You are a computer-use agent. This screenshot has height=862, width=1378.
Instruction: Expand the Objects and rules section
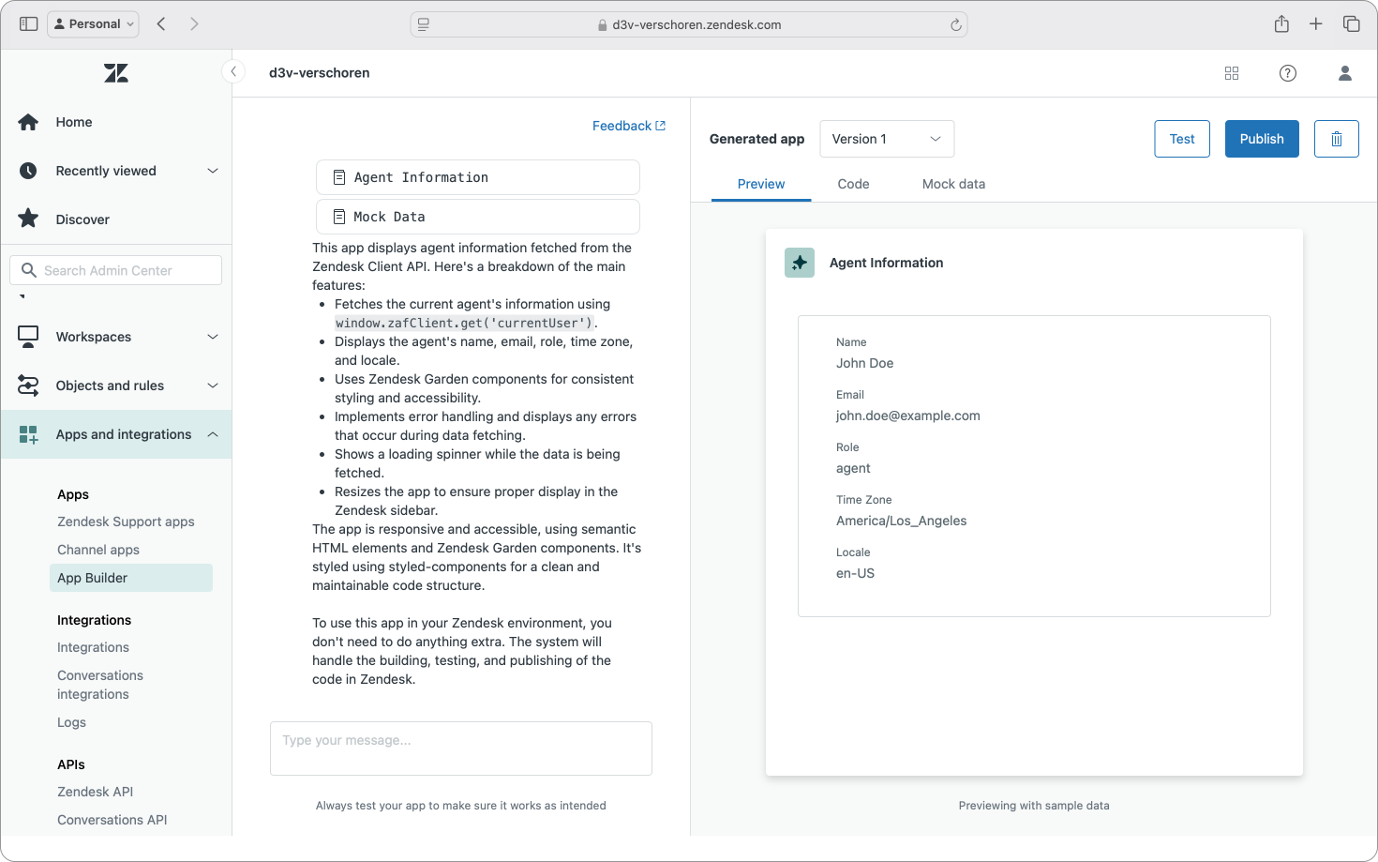point(213,386)
